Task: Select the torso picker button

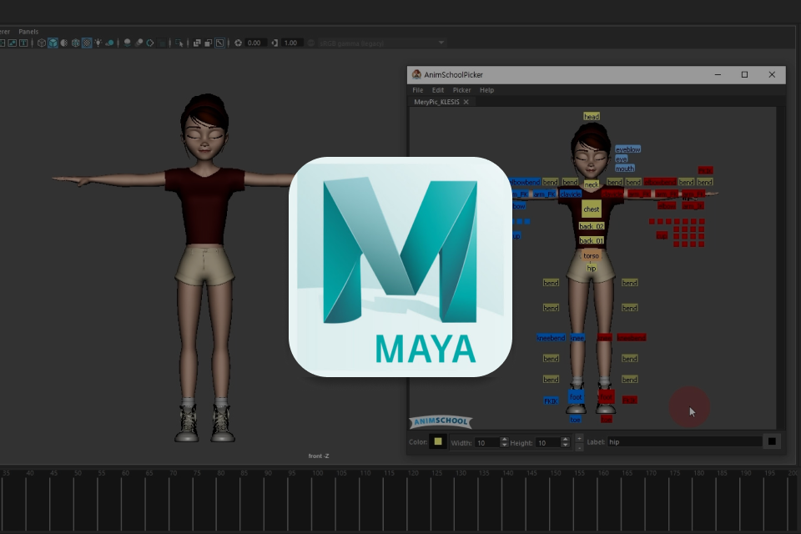Action: pyautogui.click(x=591, y=255)
